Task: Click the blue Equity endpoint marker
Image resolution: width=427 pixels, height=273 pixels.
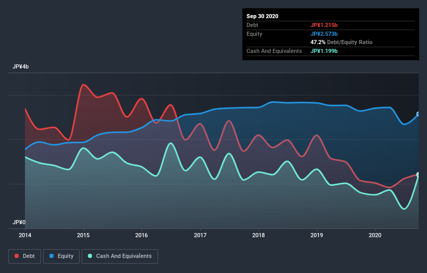Action: click(418, 114)
